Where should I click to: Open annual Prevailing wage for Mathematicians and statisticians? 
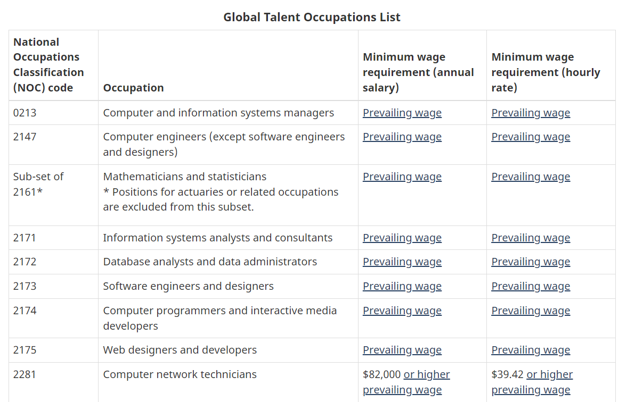(402, 177)
